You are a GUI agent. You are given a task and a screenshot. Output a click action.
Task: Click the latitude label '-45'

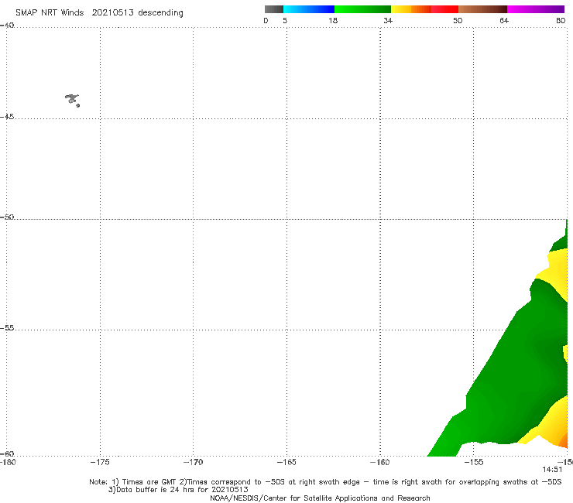point(7,117)
